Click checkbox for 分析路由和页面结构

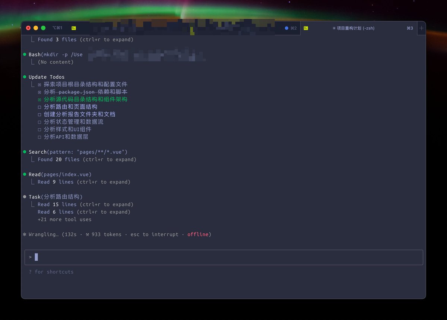39,107
